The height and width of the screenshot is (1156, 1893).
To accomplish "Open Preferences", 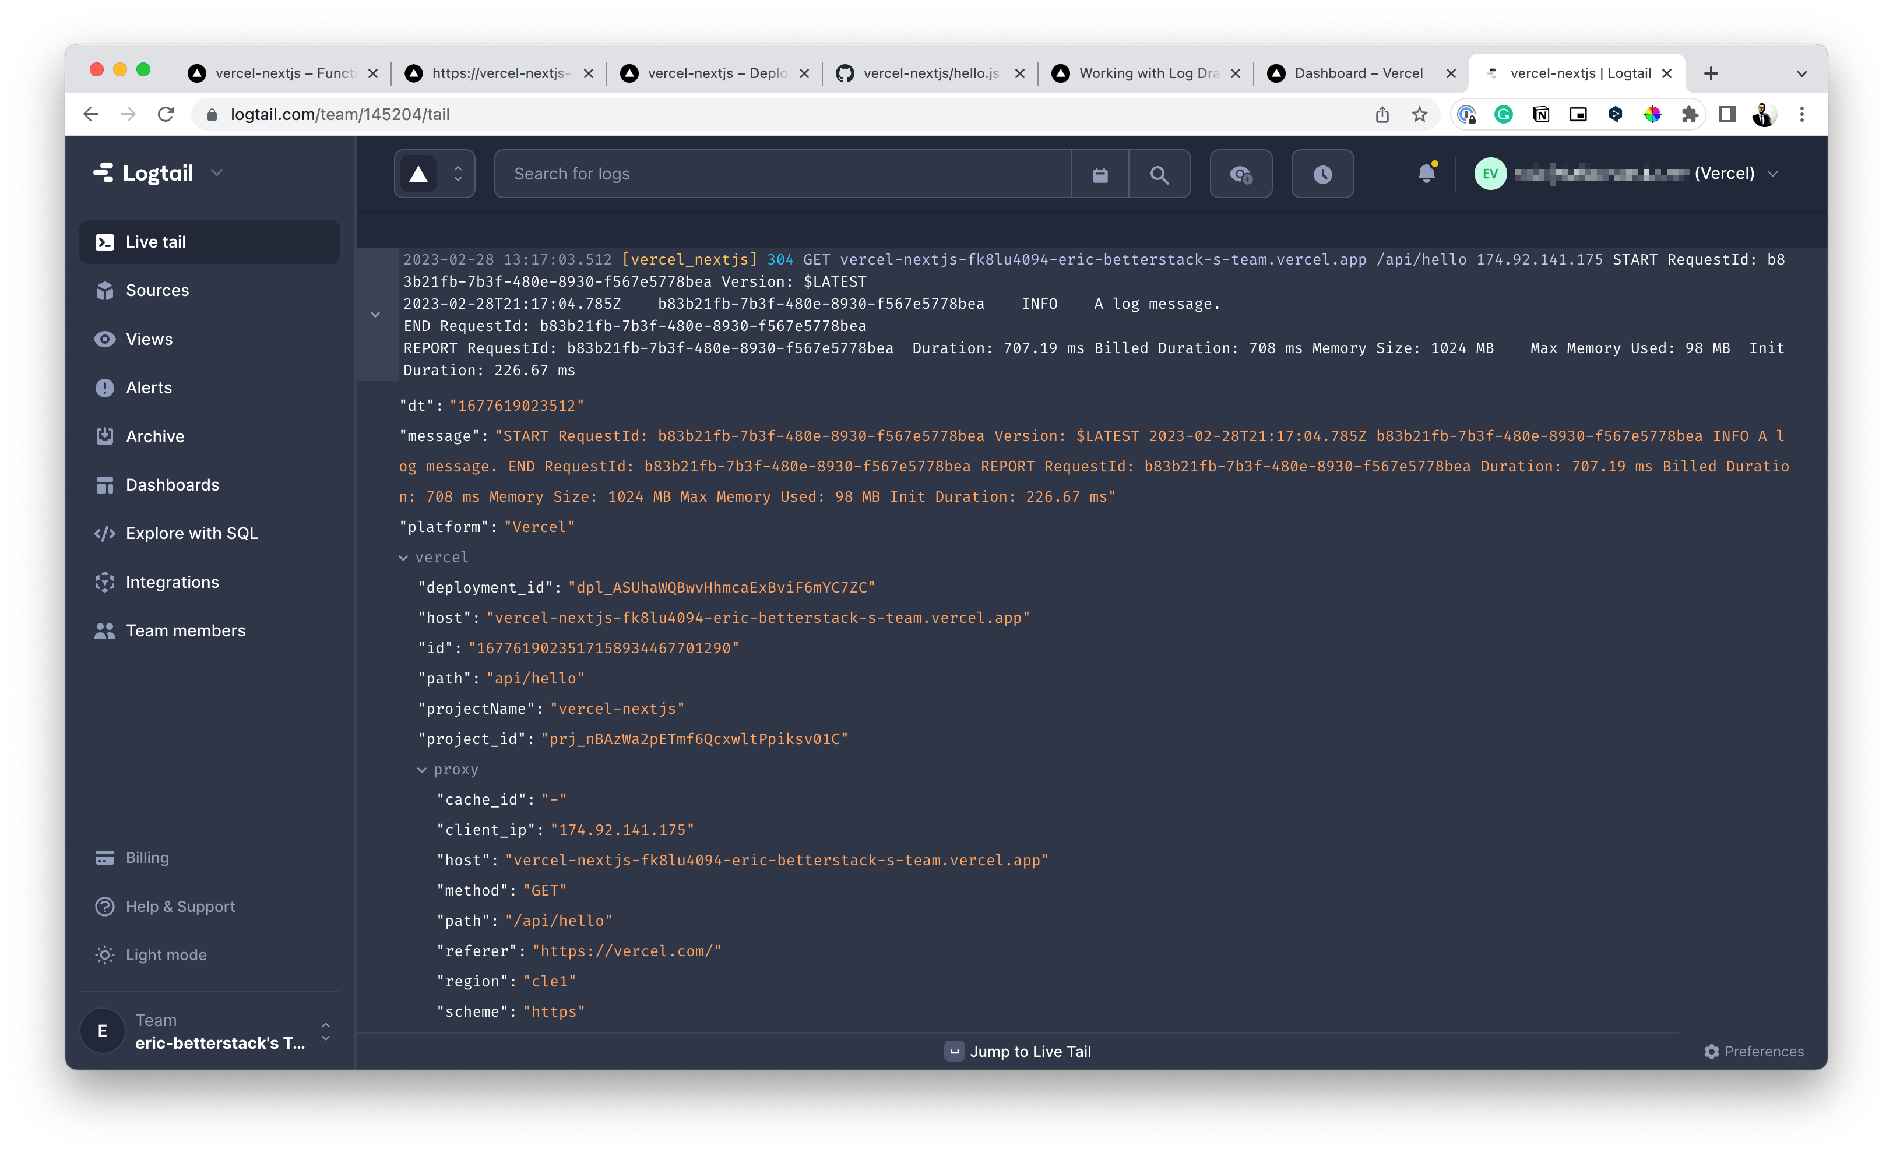I will coord(1754,1052).
